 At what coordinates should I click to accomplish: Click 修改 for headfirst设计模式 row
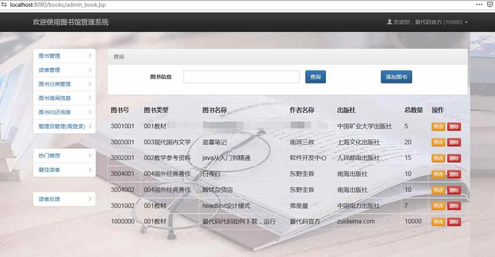coord(438,206)
